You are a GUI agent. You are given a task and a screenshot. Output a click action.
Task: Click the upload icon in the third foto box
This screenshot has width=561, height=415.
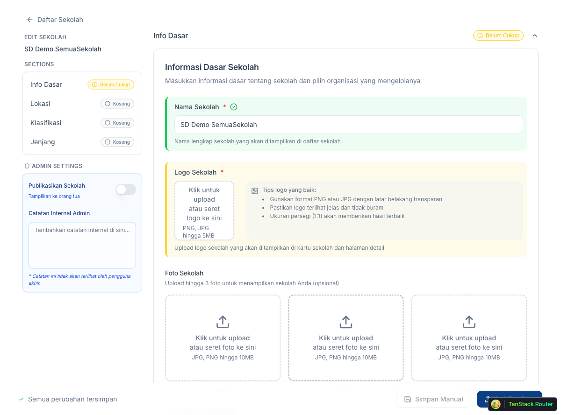(x=469, y=322)
